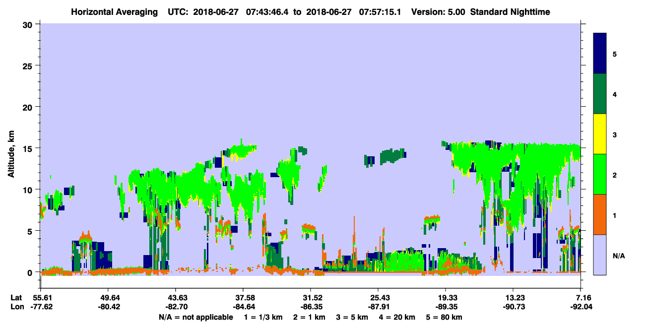Click the legend text "N/A = not applicable"
This screenshot has height=331, width=645.
(195, 317)
